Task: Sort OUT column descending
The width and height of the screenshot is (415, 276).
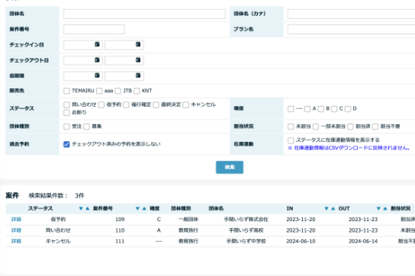Action: 378,208
